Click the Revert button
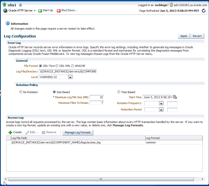209x186 pixels. [197, 36]
